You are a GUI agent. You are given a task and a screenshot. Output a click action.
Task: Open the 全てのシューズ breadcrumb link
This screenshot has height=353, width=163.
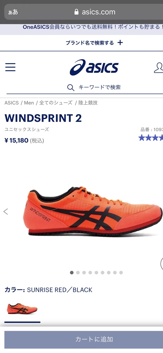pyautogui.click(x=56, y=103)
